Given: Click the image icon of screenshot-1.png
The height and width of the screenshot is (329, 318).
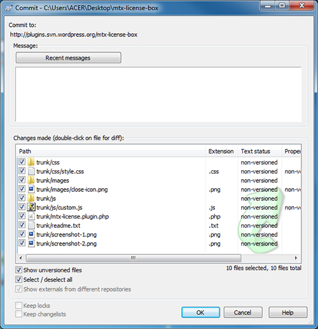Looking at the screenshot, I should [x=31, y=235].
